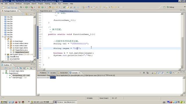This screenshot has height=104, width=186.
Task: Open dropdown next to Run button
Action: coord(29,7)
